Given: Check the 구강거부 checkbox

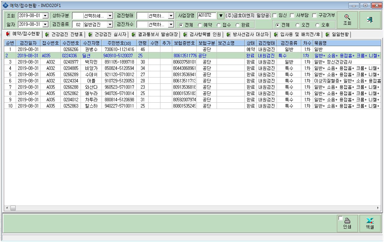Looking at the screenshot, I should [315, 15].
